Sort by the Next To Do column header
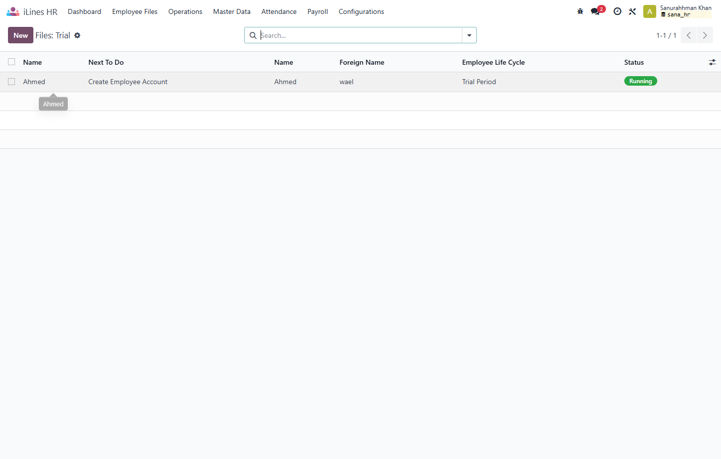Viewport: 721px width, 459px height. [x=106, y=62]
